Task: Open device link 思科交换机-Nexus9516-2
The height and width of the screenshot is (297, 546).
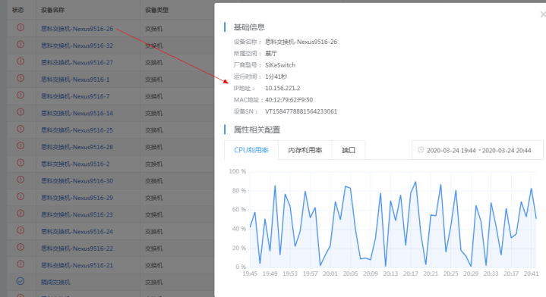Action: pos(75,164)
